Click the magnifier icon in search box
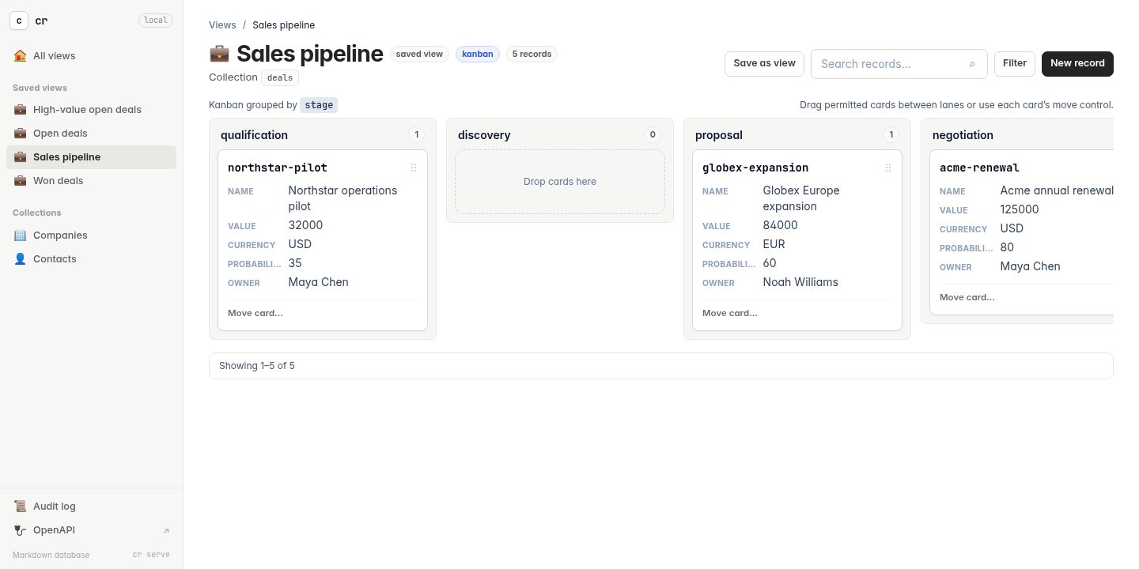The height and width of the screenshot is (569, 1139). [972, 64]
